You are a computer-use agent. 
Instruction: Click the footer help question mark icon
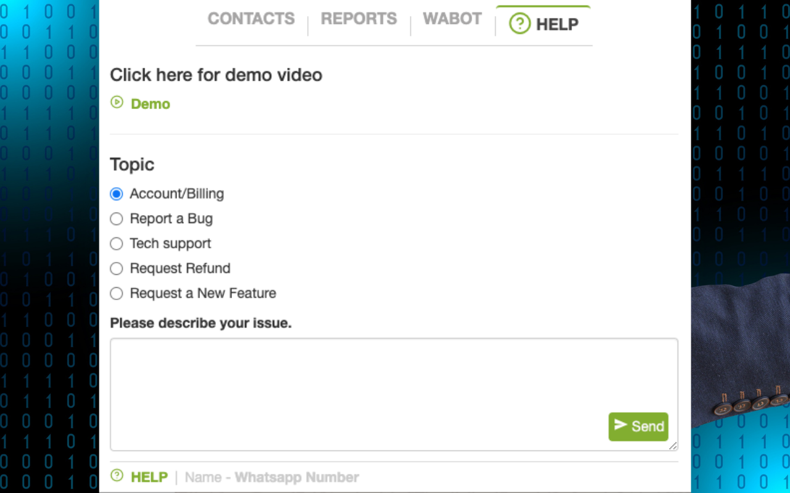pyautogui.click(x=117, y=476)
